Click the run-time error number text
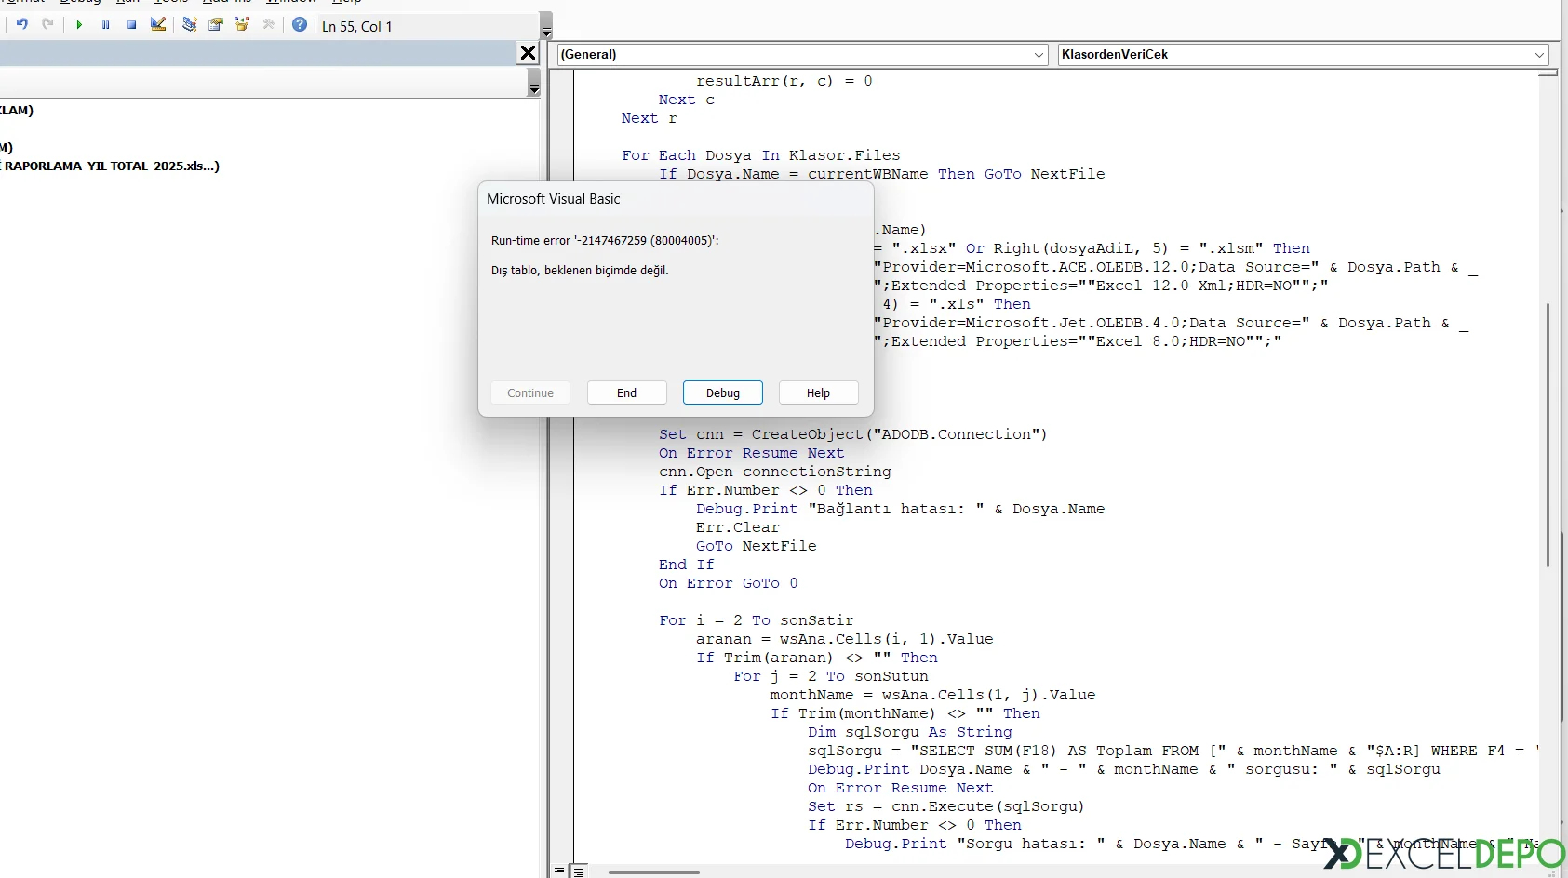The height and width of the screenshot is (878, 1568). click(605, 241)
